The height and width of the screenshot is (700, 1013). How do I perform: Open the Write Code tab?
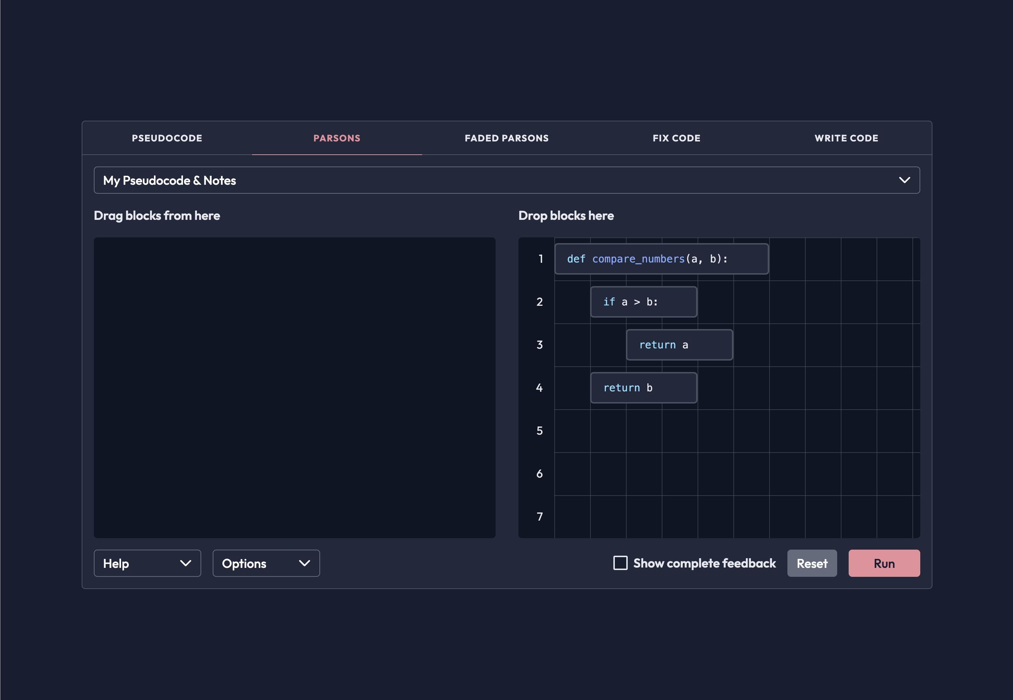pos(846,138)
